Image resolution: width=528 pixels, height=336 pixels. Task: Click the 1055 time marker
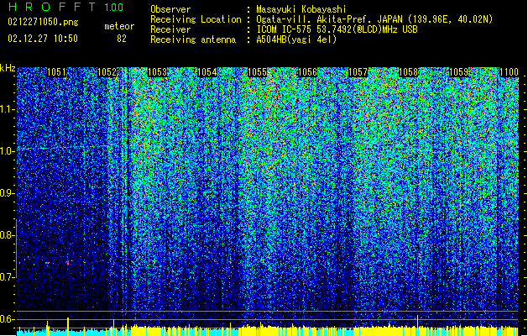point(258,72)
